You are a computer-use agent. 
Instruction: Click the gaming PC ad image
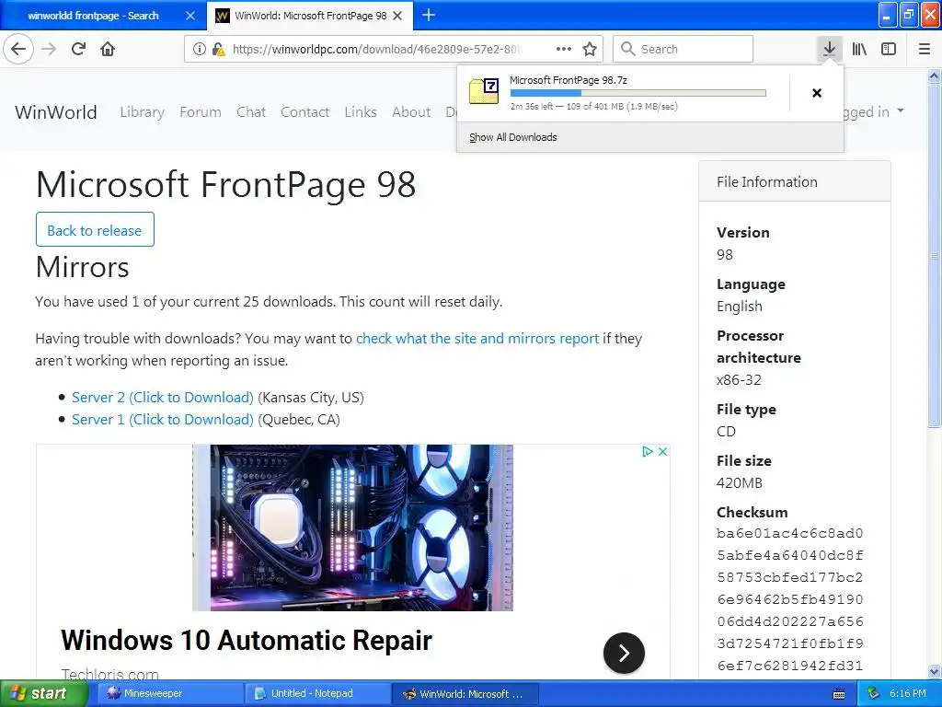tap(352, 527)
